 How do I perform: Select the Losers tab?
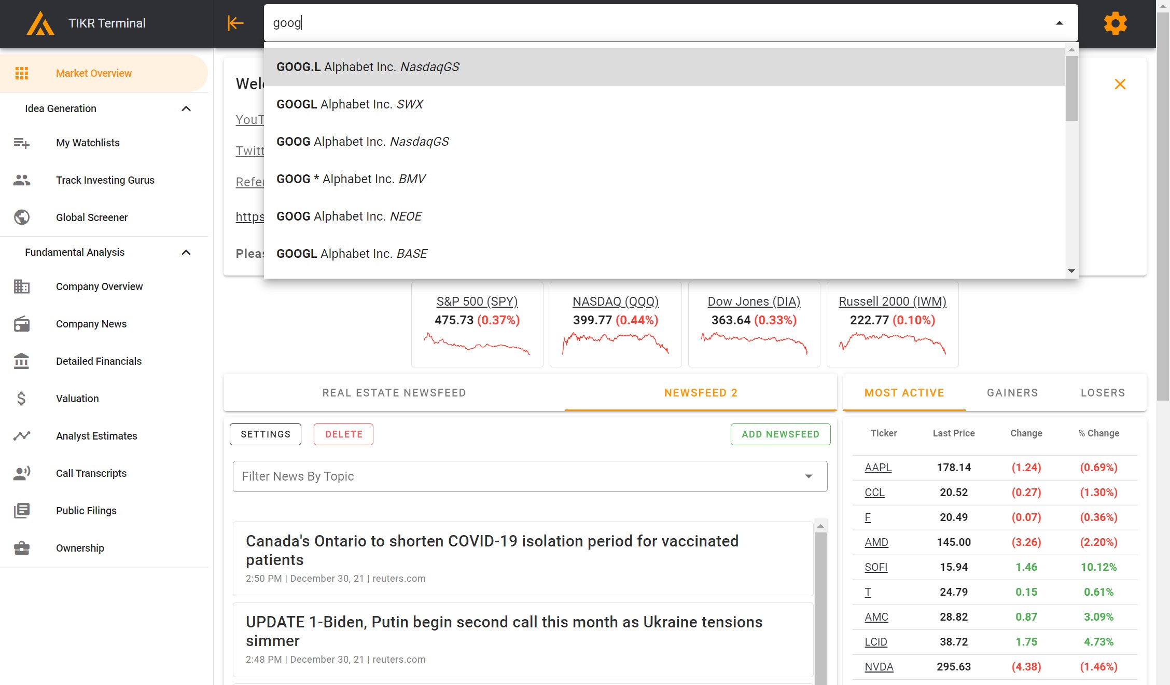(1103, 393)
